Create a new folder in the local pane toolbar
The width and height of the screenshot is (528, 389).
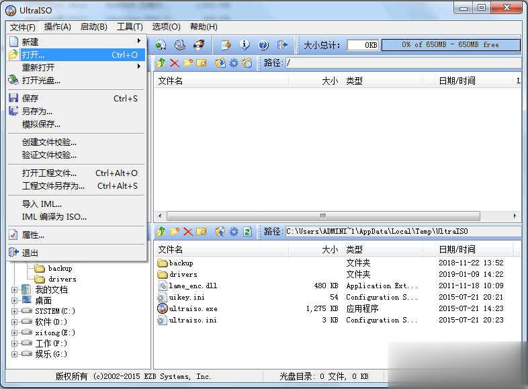click(x=175, y=231)
